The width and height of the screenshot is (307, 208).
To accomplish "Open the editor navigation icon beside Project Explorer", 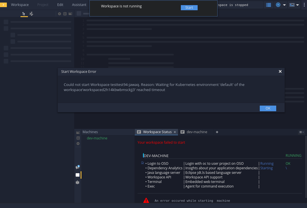I will (x=31, y=13).
